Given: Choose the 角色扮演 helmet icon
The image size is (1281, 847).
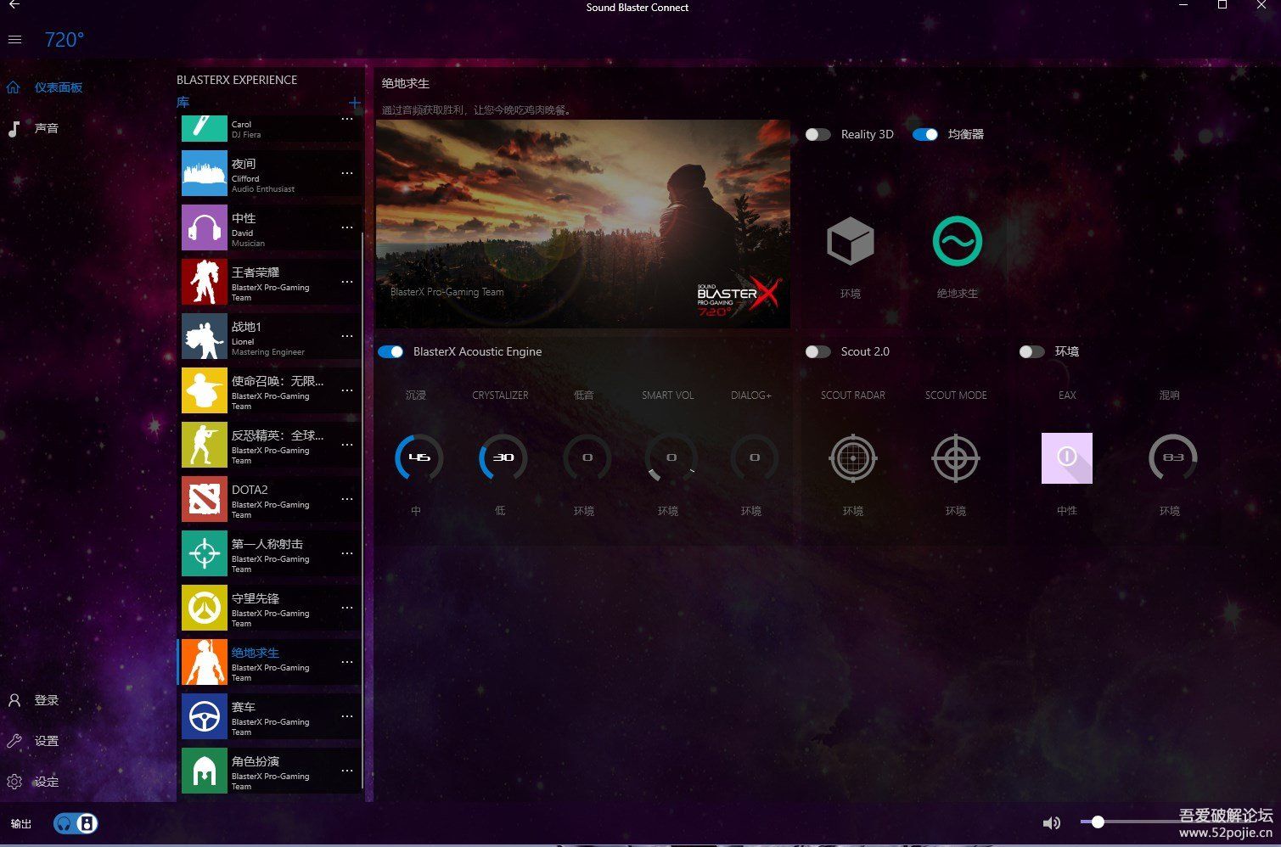Looking at the screenshot, I should point(205,771).
